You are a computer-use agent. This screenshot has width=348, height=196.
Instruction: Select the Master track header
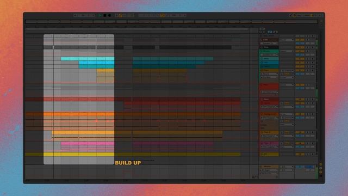270,167
